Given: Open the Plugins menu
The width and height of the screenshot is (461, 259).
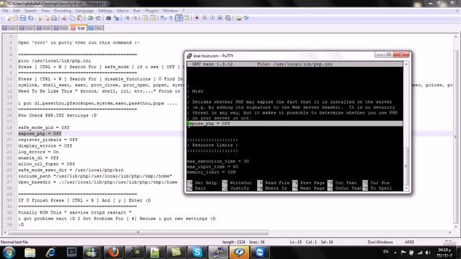Looking at the screenshot, I should click(x=152, y=11).
